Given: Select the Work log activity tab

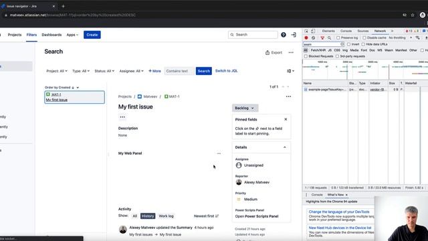Looking at the screenshot, I should point(167,216).
